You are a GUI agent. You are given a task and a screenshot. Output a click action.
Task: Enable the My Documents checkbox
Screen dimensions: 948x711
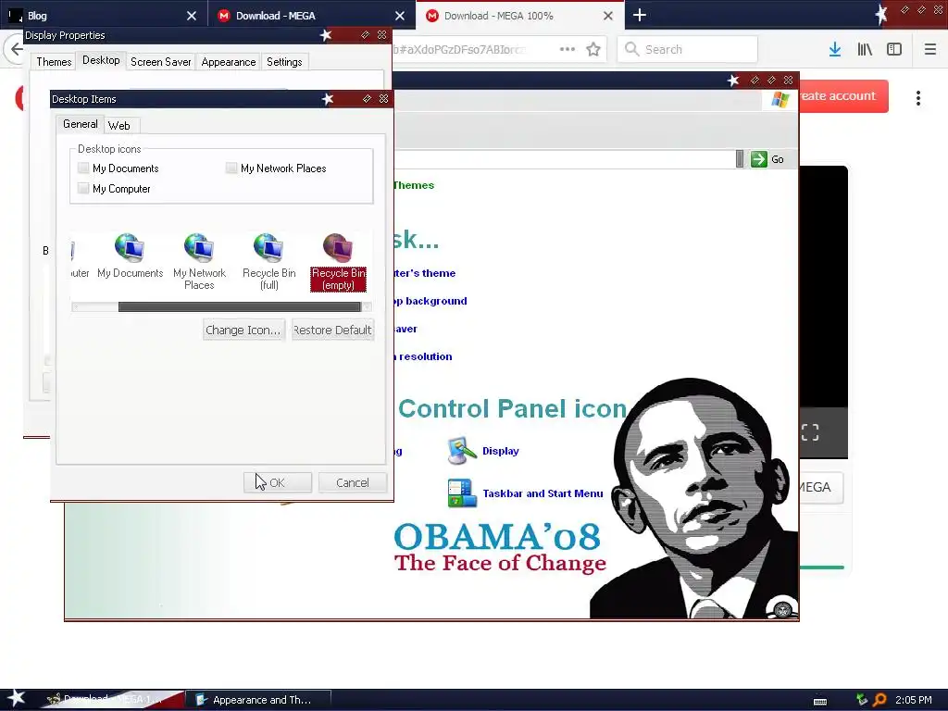tap(83, 168)
